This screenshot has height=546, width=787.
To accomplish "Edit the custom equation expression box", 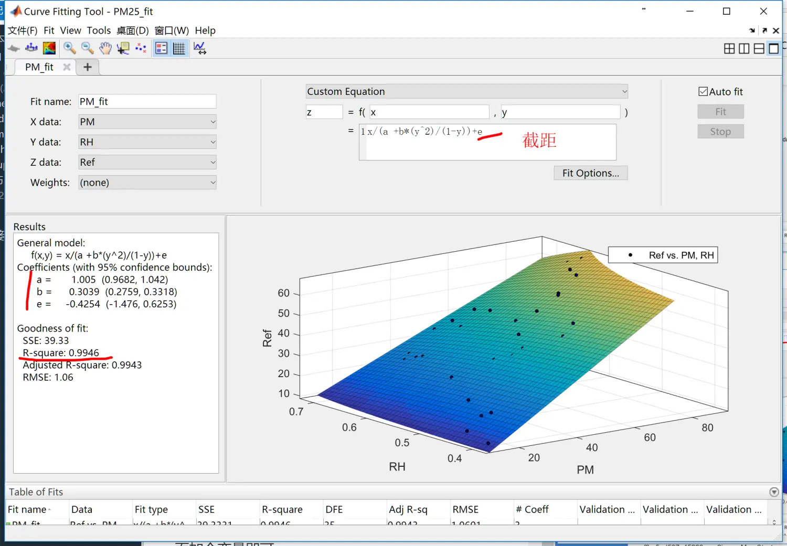I will pos(487,142).
